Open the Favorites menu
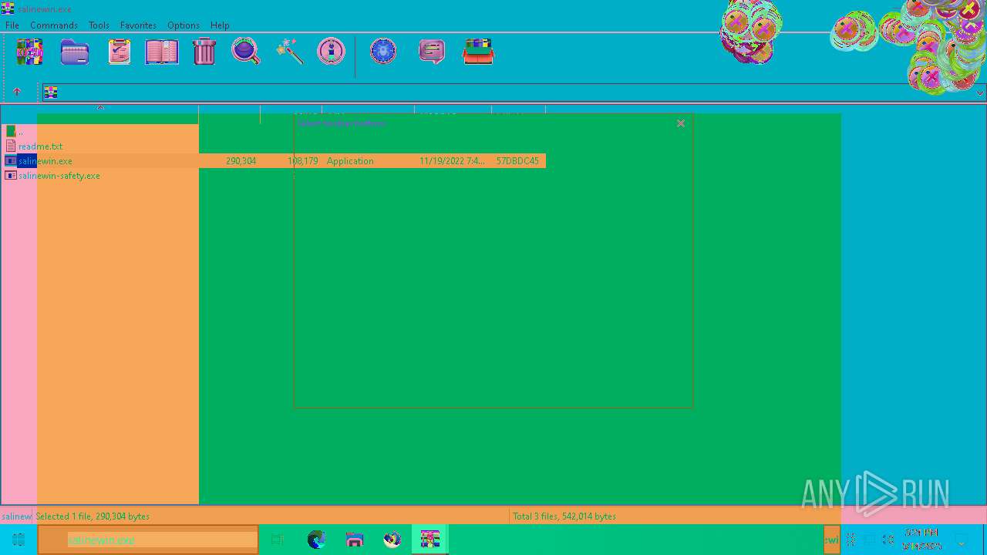Viewport: 987px width, 555px height. coord(138,25)
